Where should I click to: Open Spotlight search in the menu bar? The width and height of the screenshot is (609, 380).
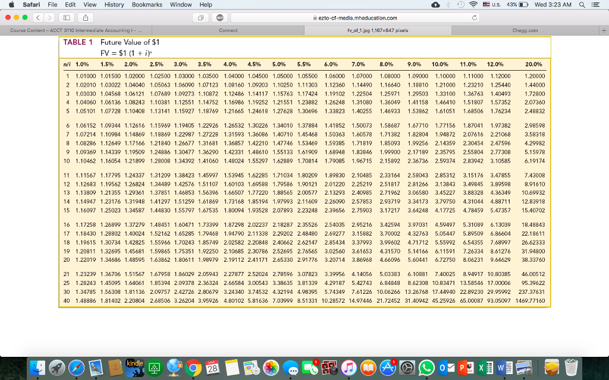click(583, 5)
